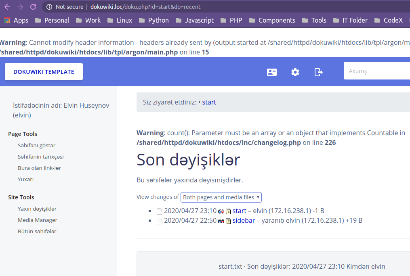Go forward using the browser forward arrow
The height and width of the screenshot is (276, 410).
click(20, 7)
